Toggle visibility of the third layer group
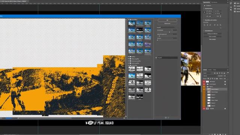The height and width of the screenshot is (135, 240). pyautogui.click(x=204, y=87)
